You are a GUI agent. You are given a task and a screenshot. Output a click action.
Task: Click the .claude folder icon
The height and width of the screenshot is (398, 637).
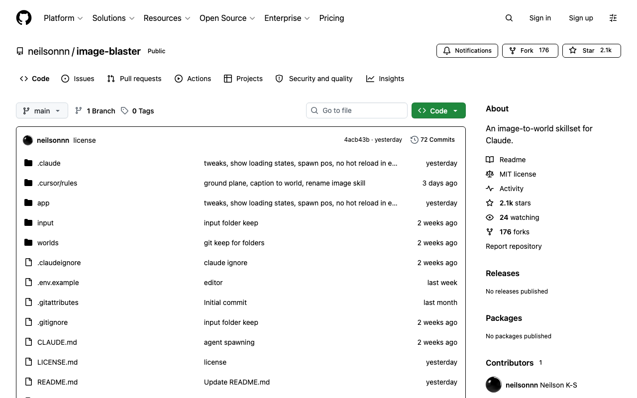pos(28,163)
